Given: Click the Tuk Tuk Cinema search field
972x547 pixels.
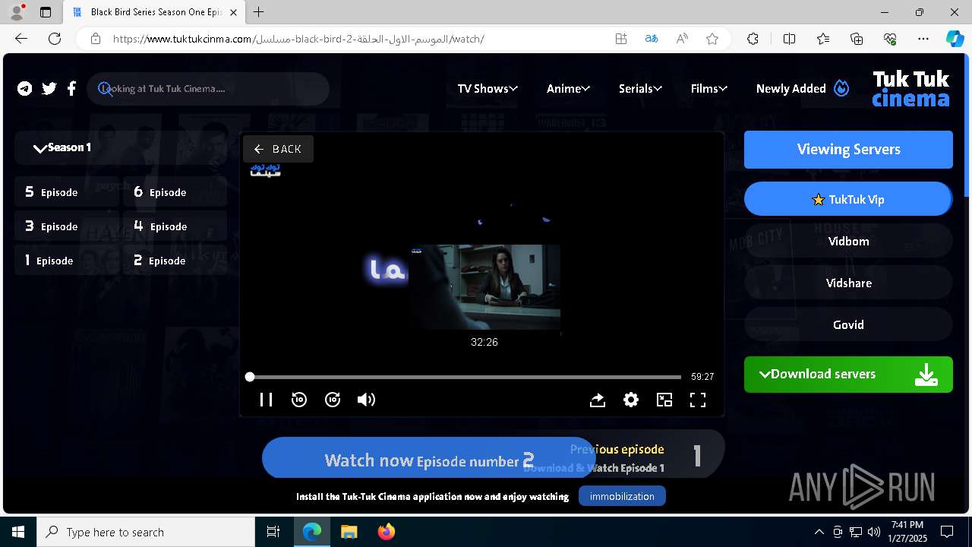Looking at the screenshot, I should pos(208,89).
